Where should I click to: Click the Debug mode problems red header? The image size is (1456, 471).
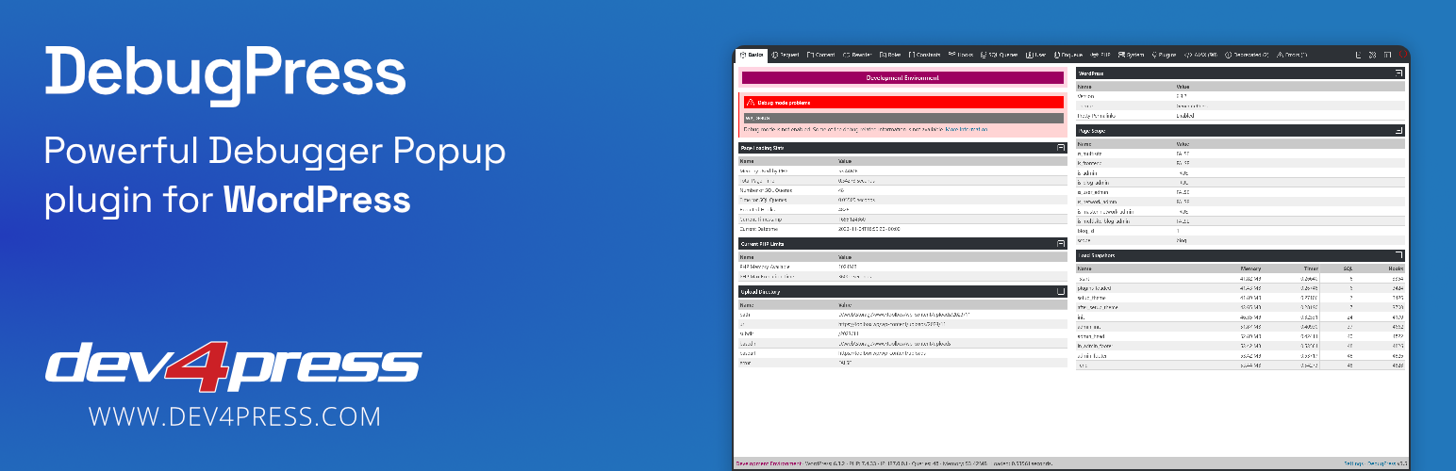click(903, 102)
